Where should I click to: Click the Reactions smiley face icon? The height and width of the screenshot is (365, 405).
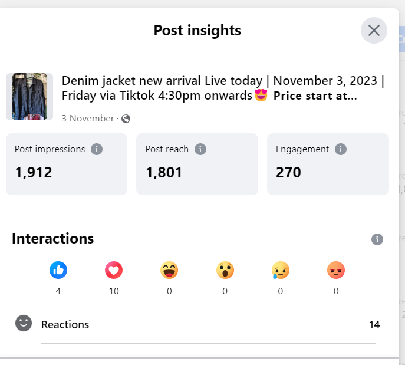pos(24,323)
